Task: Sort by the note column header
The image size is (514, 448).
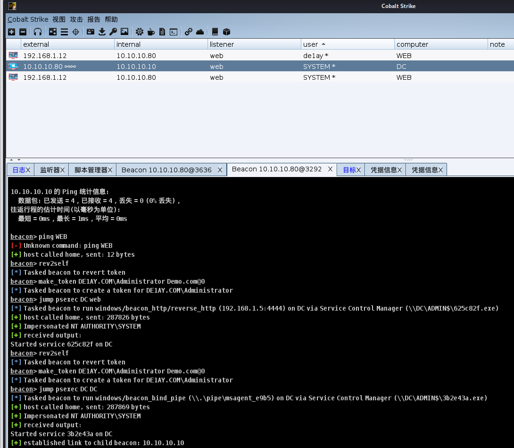Action: point(501,44)
